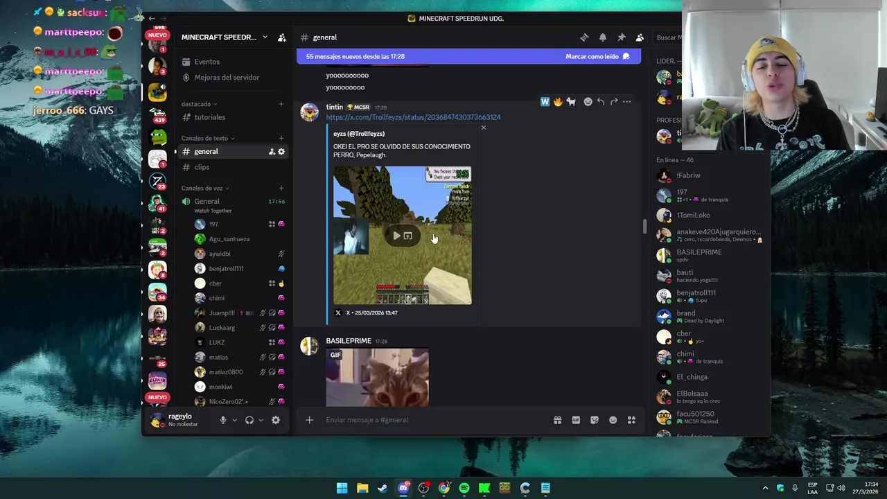Add fire reaction to tintin's message
This screenshot has width=887, height=499.
[x=558, y=102]
